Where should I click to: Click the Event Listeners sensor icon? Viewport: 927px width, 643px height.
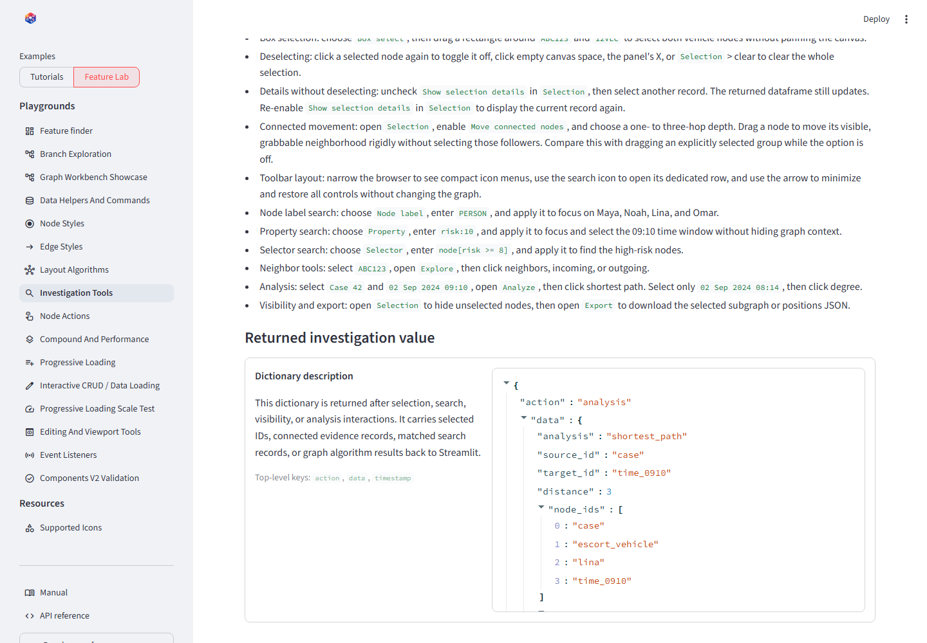[30, 455]
